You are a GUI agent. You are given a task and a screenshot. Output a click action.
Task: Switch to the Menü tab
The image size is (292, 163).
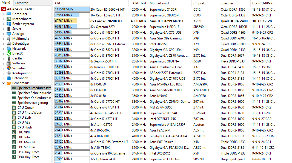click(x=6, y=3)
